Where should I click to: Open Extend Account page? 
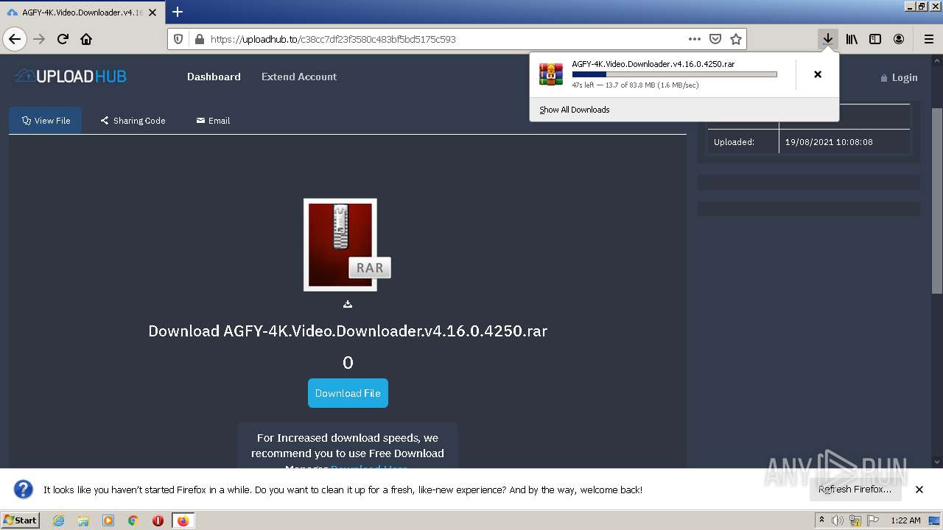pos(299,77)
